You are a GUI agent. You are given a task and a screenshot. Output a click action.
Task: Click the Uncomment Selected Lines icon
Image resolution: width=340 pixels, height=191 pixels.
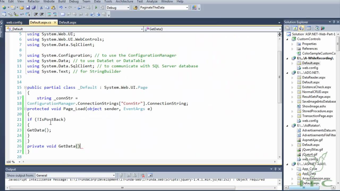tap(55, 14)
